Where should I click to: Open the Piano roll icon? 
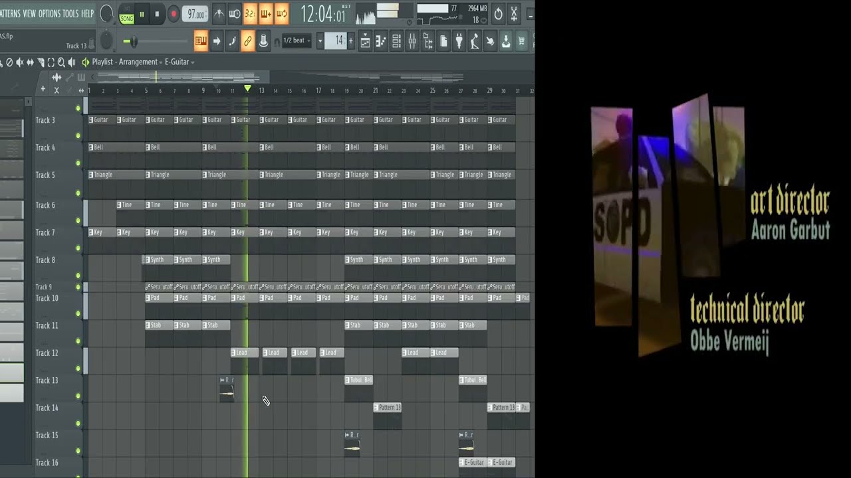point(380,41)
